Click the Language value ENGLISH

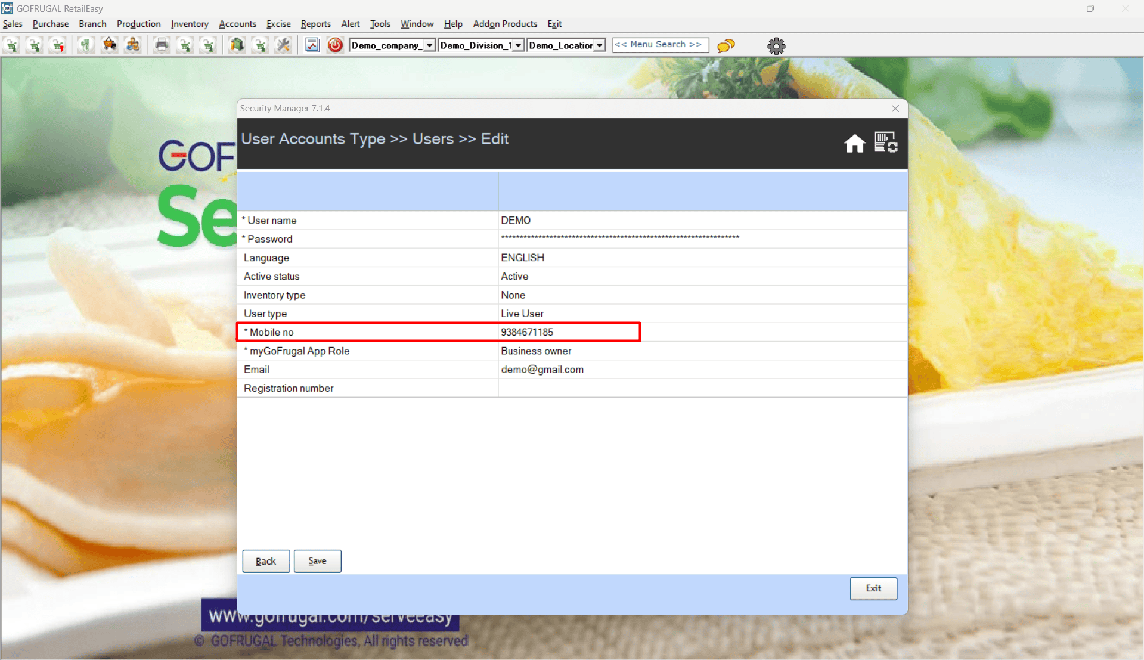(522, 258)
